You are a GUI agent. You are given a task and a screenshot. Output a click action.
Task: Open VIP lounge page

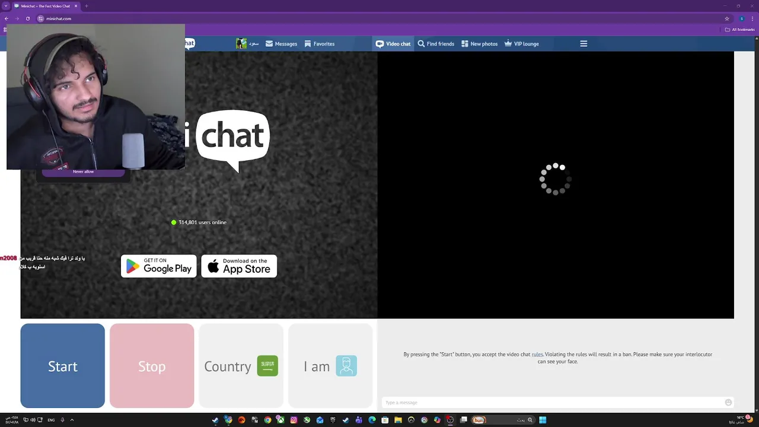tap(522, 44)
